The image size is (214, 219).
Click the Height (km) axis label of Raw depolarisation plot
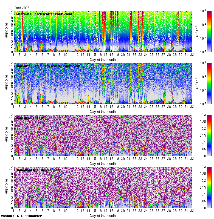[6, 135]
